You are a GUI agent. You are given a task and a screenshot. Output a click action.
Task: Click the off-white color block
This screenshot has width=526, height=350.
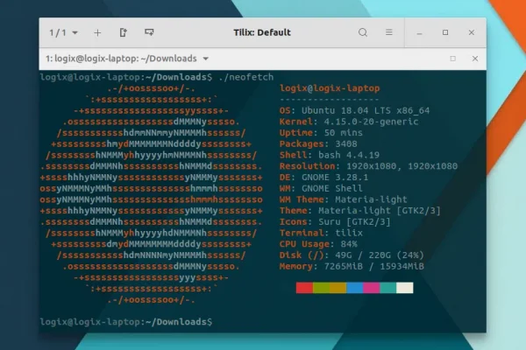[405, 288]
